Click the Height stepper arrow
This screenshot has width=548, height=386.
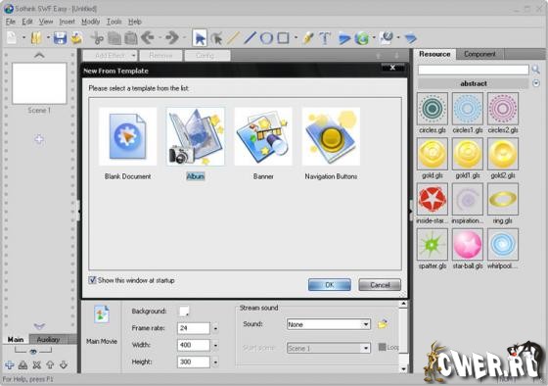[x=215, y=362]
